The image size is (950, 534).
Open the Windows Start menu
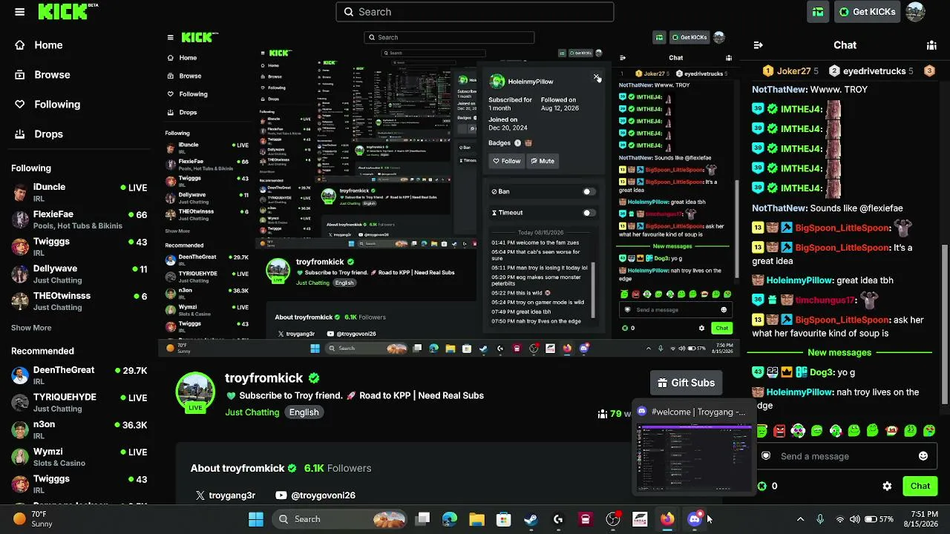click(x=256, y=519)
